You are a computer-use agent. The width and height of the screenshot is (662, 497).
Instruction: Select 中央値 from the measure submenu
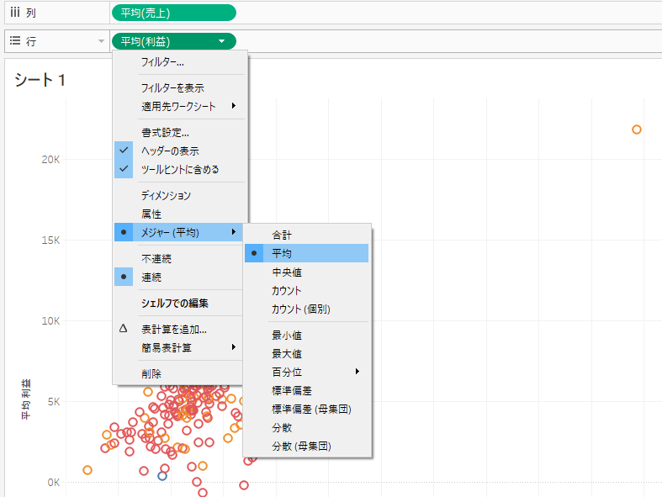[286, 272]
